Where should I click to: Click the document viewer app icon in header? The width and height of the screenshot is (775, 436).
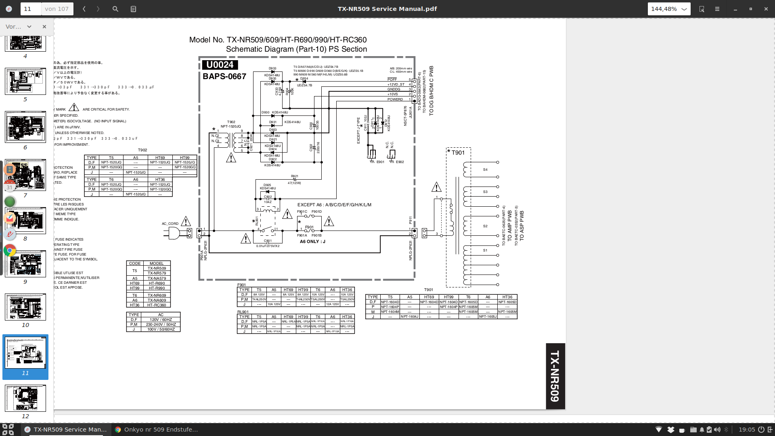click(9, 9)
